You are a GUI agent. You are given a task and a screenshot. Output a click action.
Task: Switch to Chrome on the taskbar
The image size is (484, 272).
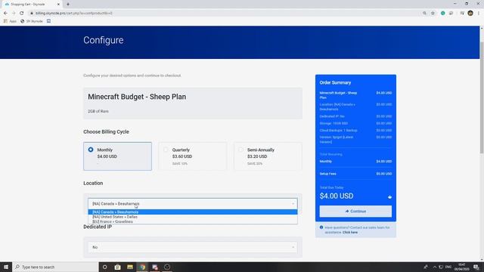tap(142, 267)
